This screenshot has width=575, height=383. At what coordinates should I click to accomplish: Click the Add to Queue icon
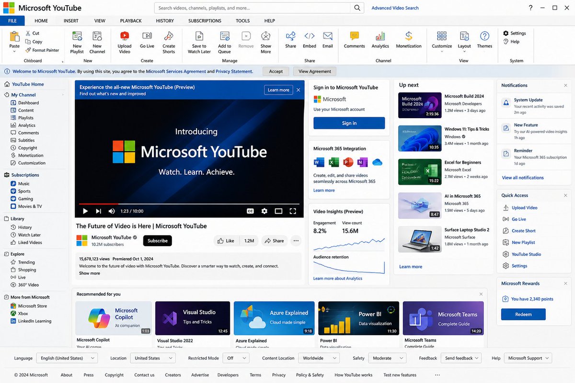(x=225, y=36)
